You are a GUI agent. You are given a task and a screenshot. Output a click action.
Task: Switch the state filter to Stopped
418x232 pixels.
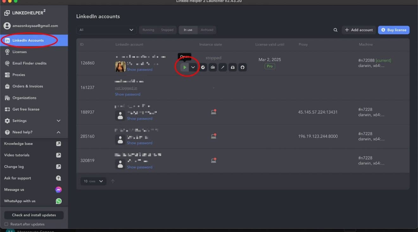(x=167, y=30)
